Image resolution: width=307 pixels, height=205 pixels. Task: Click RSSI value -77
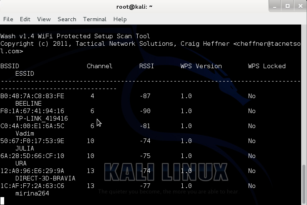145,186
